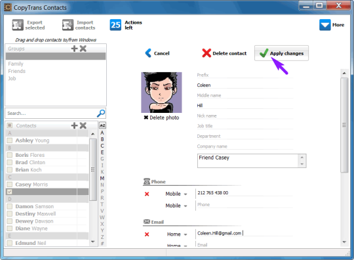Click the last name field Hill
This screenshot has height=260, width=354.
(x=245, y=105)
